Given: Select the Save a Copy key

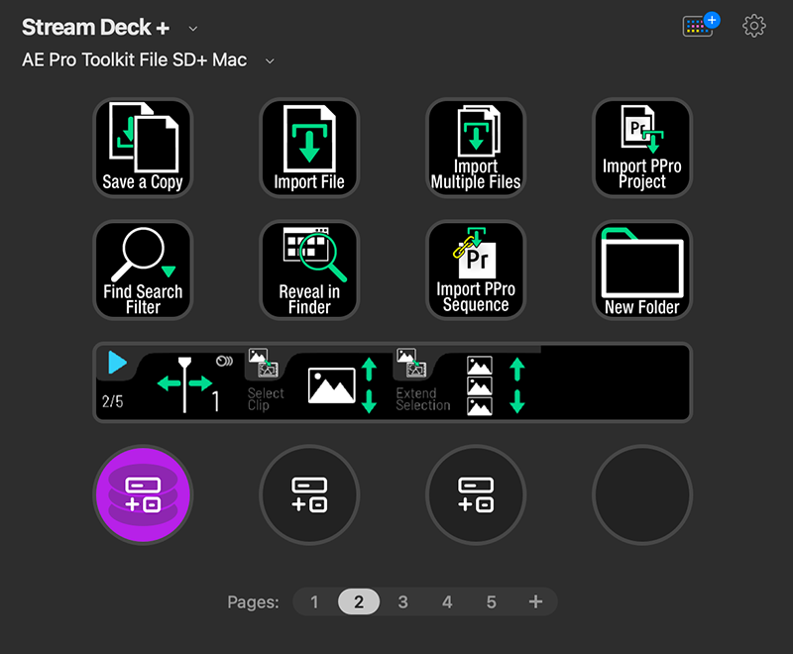Looking at the screenshot, I should [x=142, y=147].
